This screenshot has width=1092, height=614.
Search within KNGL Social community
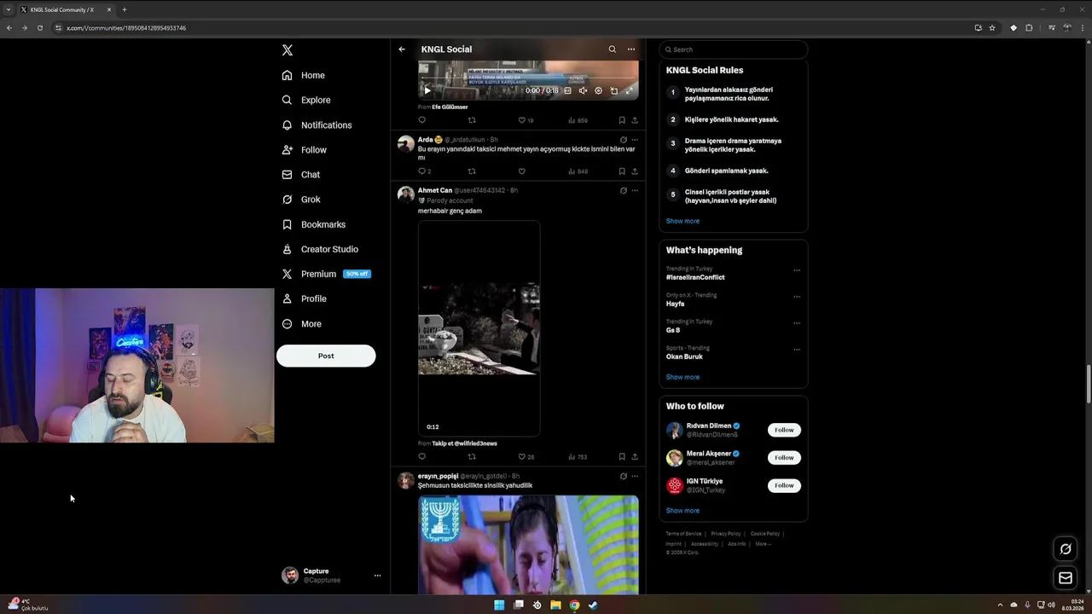[x=612, y=49]
